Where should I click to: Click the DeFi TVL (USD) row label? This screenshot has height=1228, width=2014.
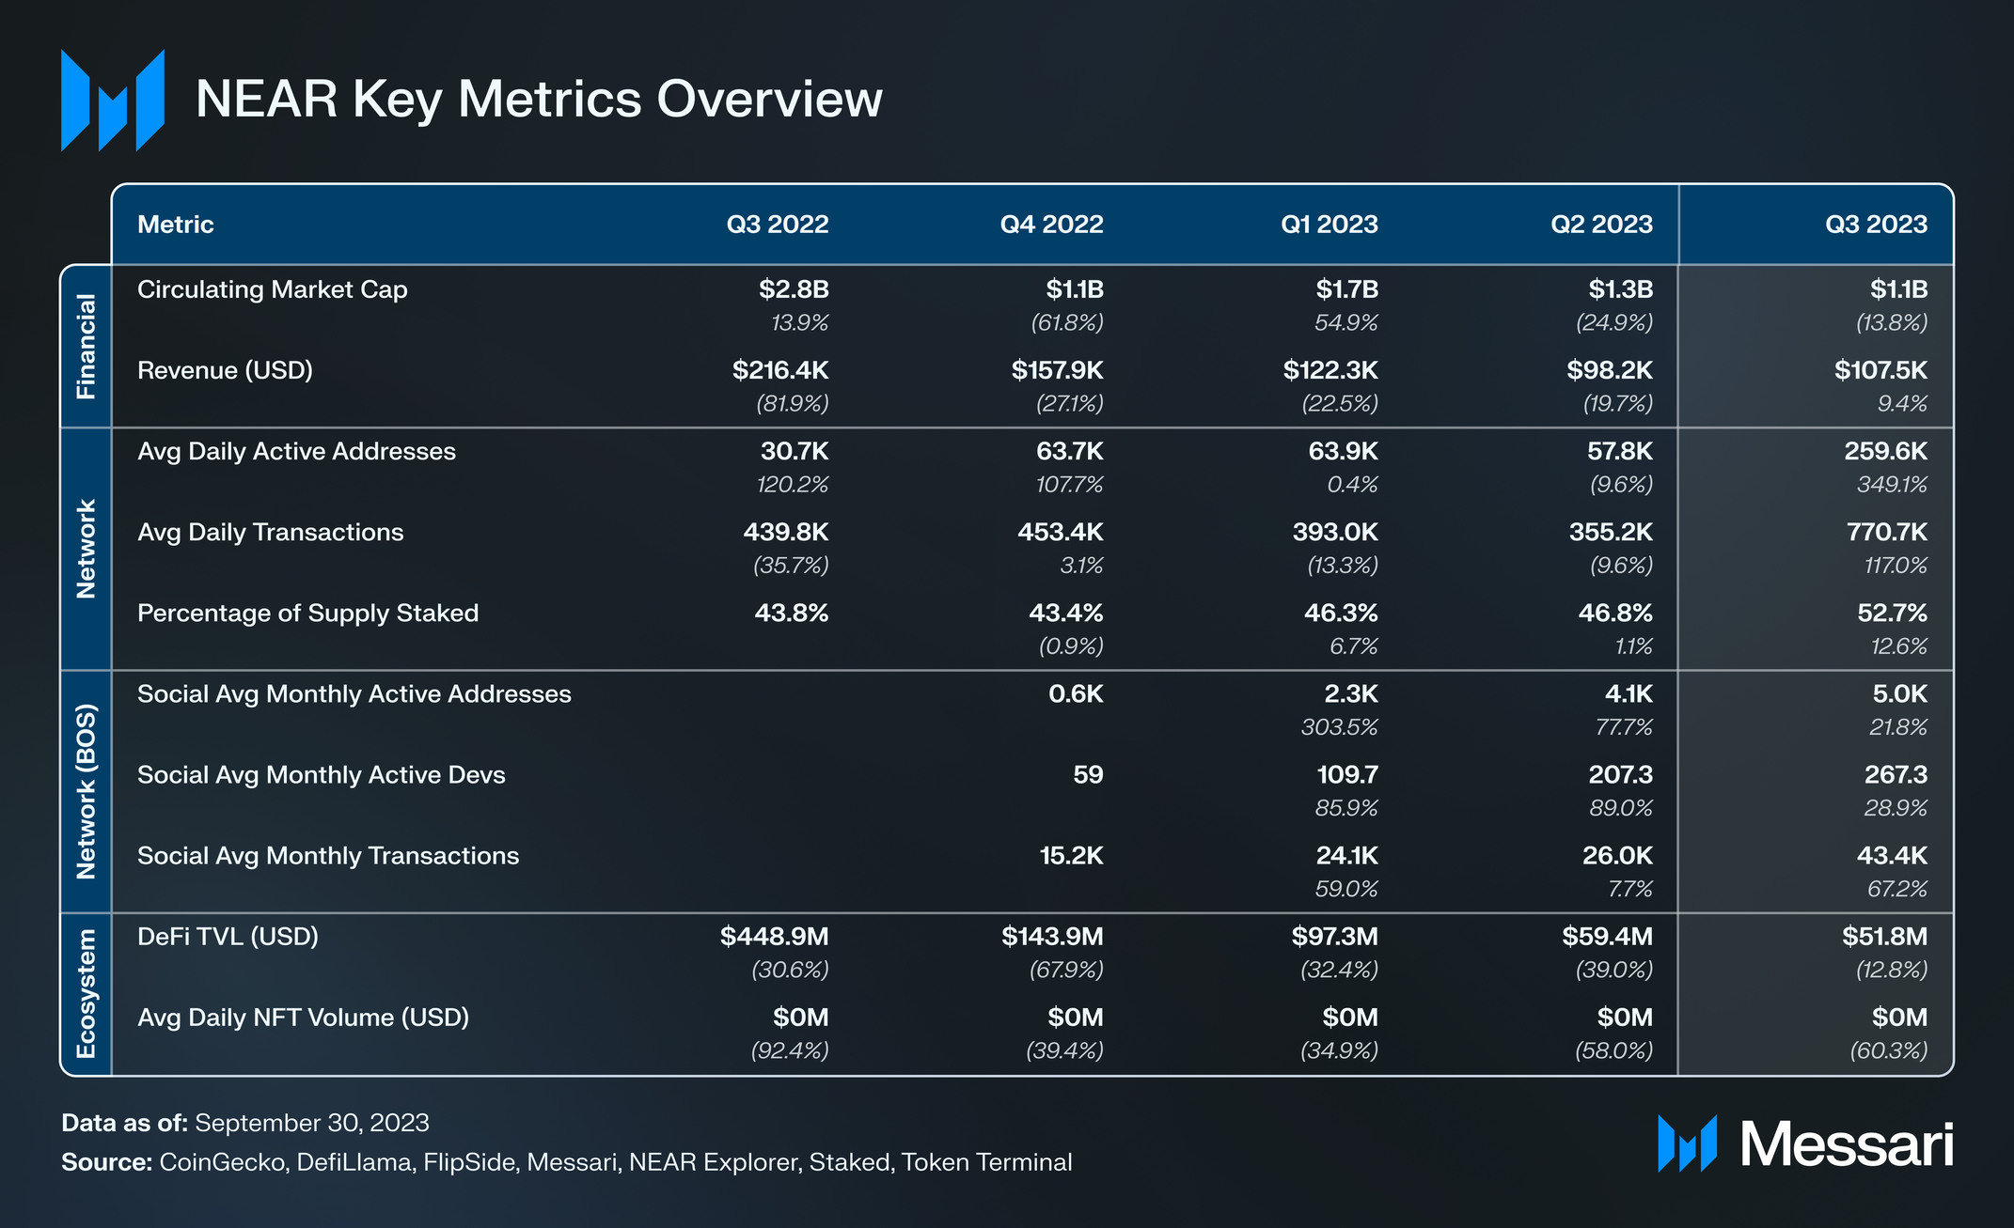coord(228,937)
